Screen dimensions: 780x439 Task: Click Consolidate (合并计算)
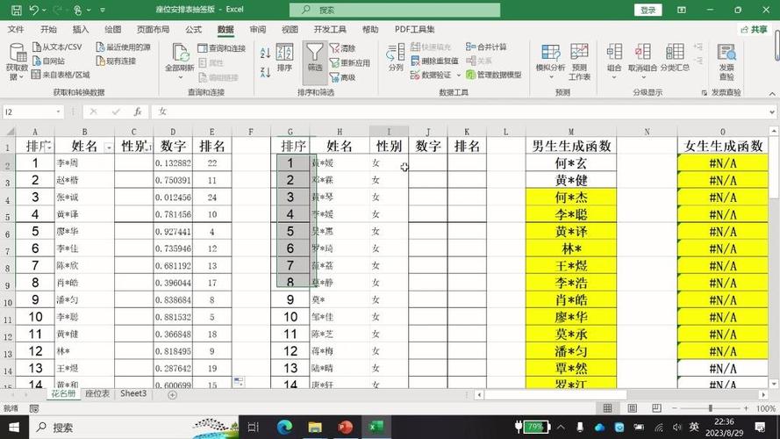click(486, 47)
